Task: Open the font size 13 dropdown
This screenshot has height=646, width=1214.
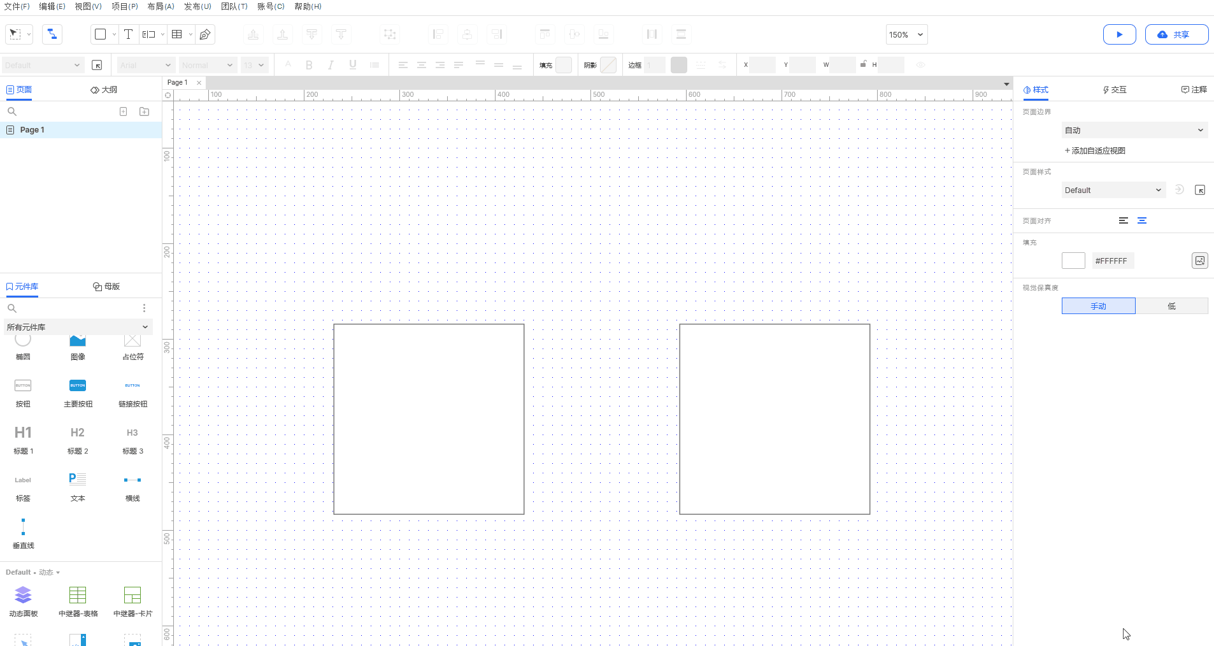Action: pos(254,65)
